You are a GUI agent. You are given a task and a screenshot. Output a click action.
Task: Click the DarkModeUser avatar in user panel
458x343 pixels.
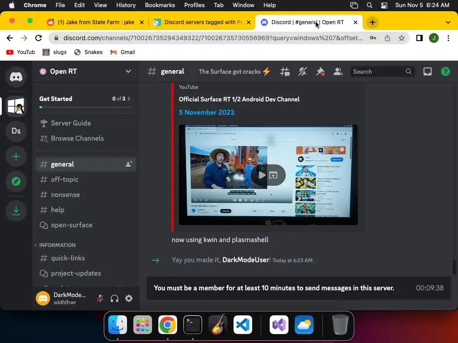43,298
